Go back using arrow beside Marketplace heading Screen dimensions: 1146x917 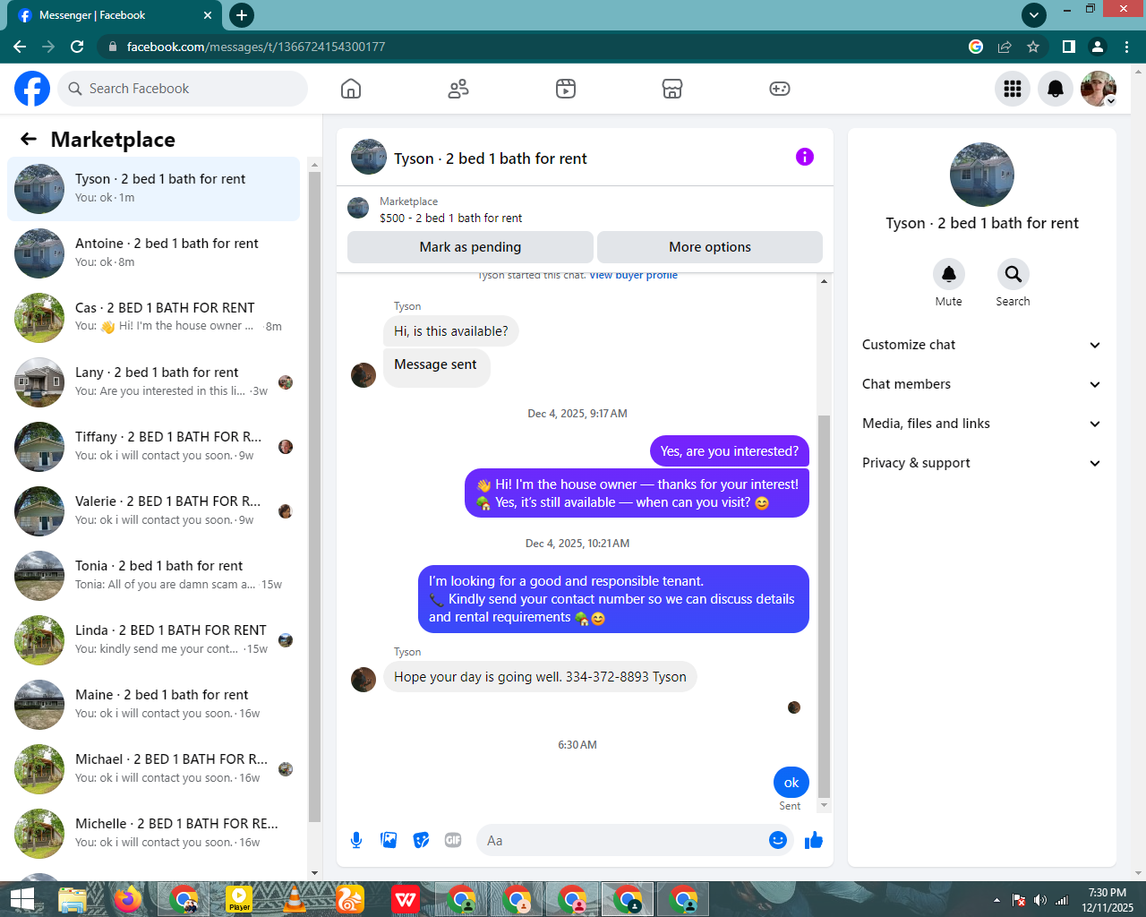pos(29,139)
